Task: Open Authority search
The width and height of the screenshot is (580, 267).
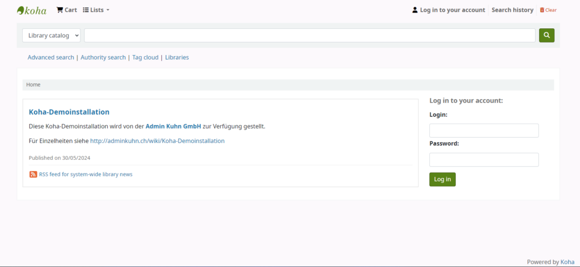Action: pos(103,57)
